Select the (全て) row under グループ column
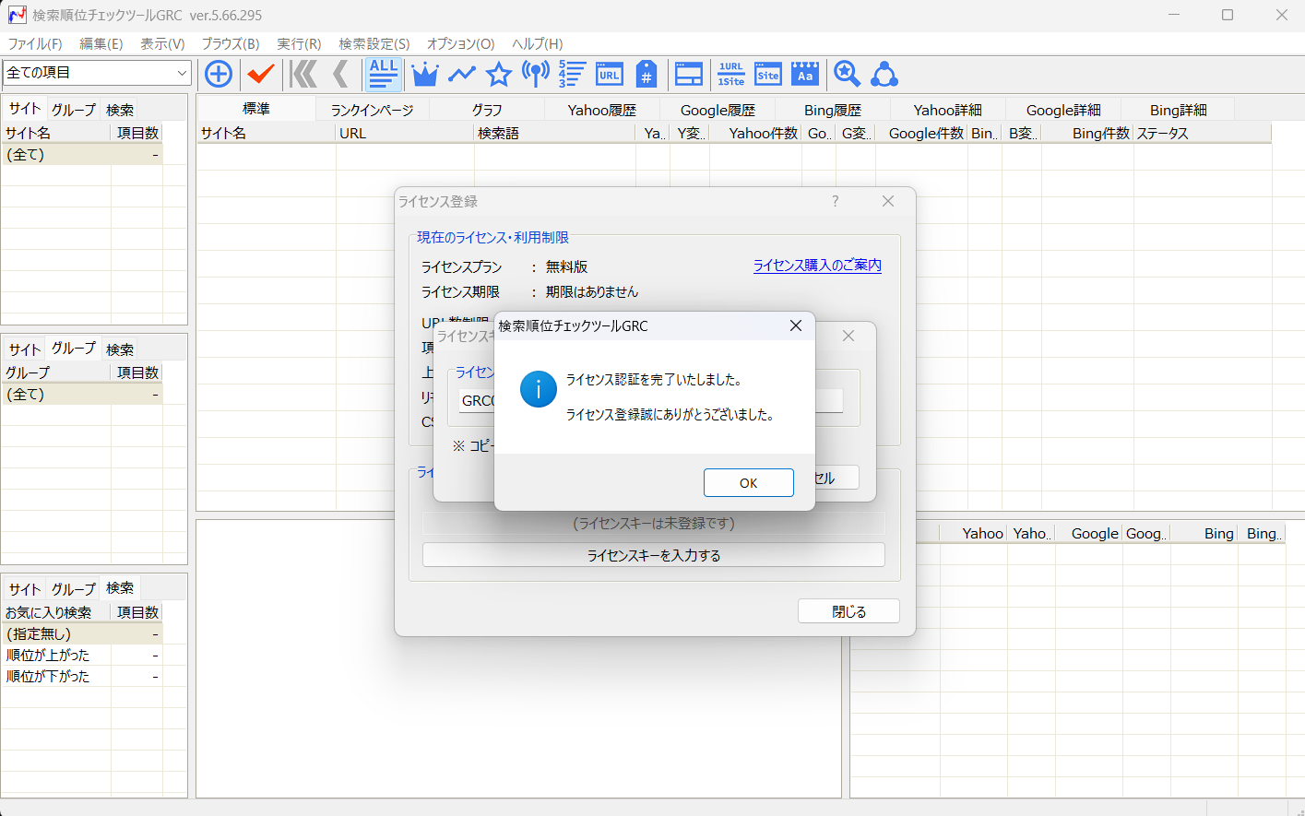Viewport: 1305px width, 816px height. pos(82,394)
